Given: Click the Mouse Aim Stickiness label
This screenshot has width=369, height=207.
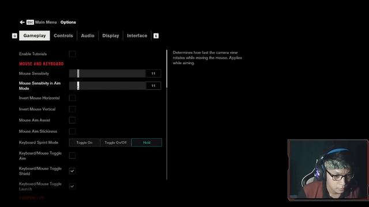Looking at the screenshot, I should tap(38, 131).
